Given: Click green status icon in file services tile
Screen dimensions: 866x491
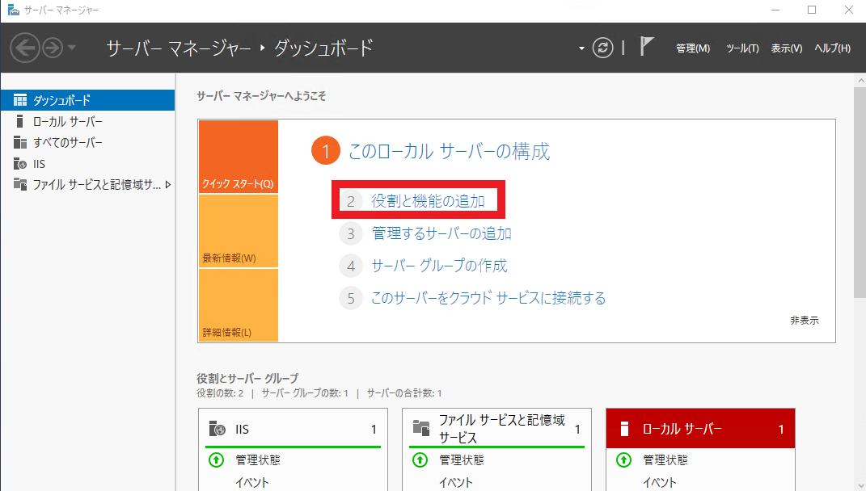Looking at the screenshot, I should tap(420, 460).
